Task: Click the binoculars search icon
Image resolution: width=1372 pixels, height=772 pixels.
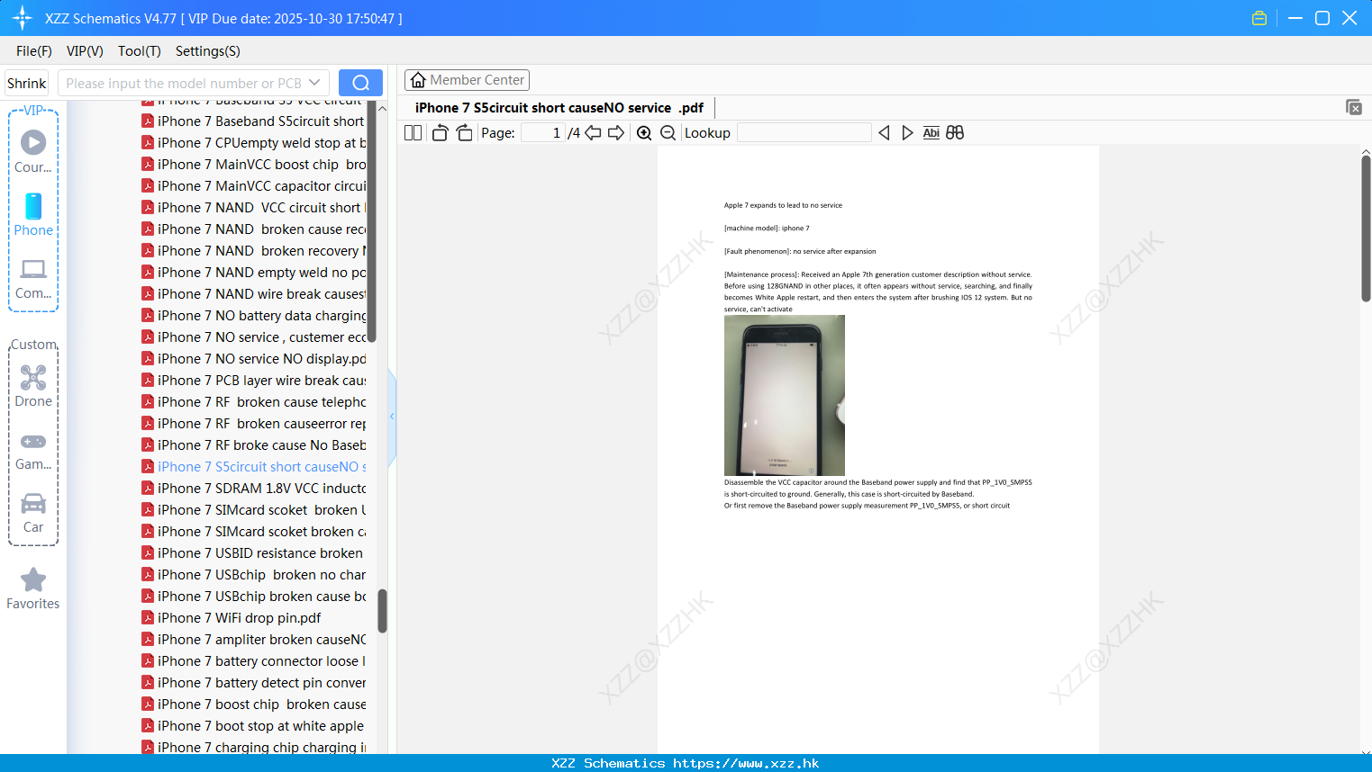Action: [x=955, y=133]
